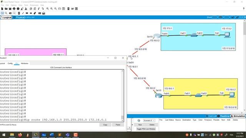246x138 pixels.
Task: Open the Event List panel
Action: click(x=211, y=116)
